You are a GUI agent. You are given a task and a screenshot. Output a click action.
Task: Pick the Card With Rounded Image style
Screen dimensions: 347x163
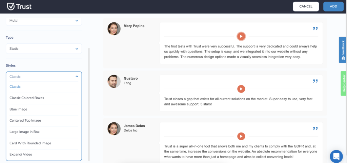click(44, 143)
